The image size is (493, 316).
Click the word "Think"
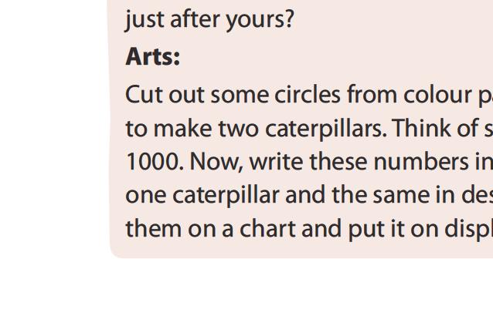pyautogui.click(x=420, y=128)
